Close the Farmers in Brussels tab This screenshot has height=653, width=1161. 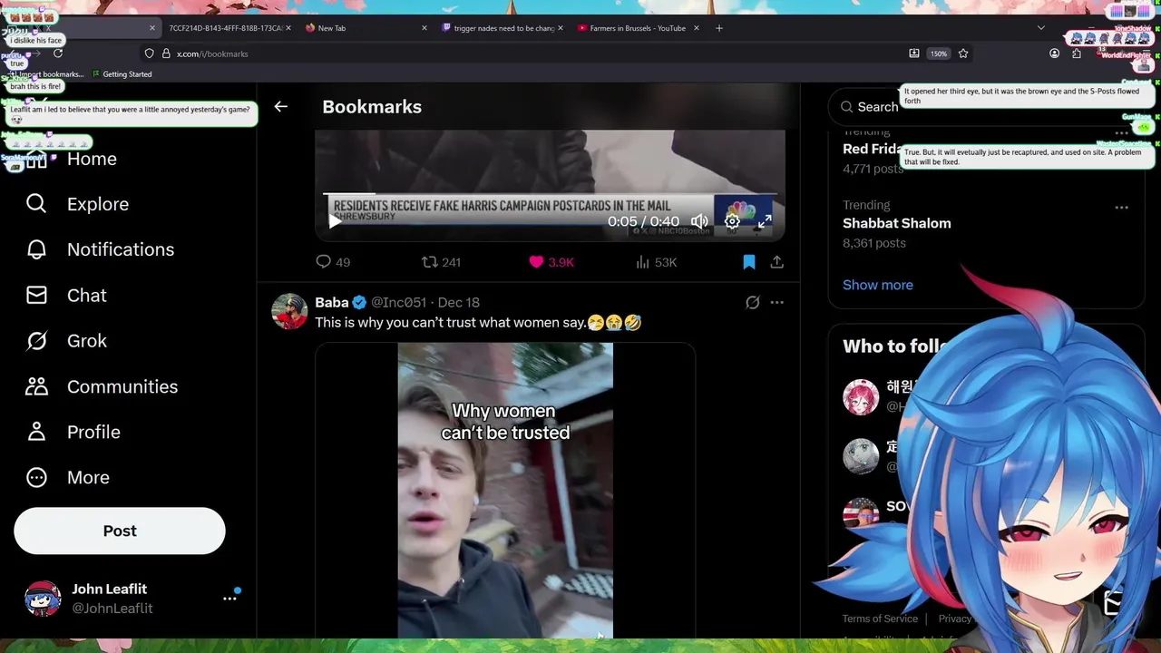[x=696, y=28]
